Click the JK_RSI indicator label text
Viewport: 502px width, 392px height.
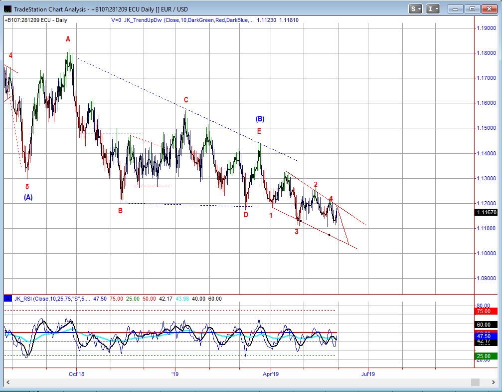click(x=52, y=299)
